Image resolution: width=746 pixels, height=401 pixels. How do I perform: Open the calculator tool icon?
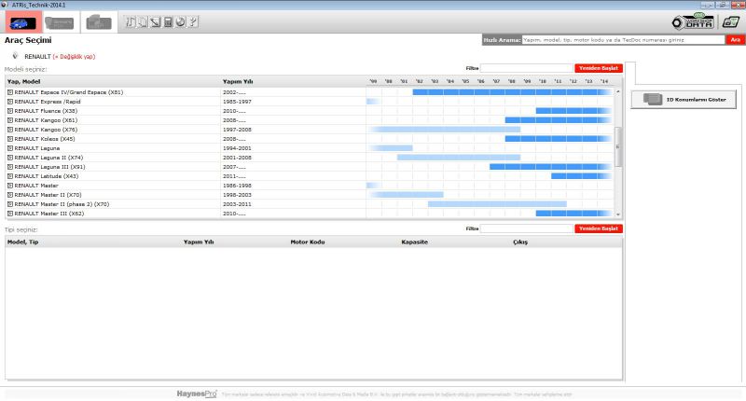pos(168,21)
